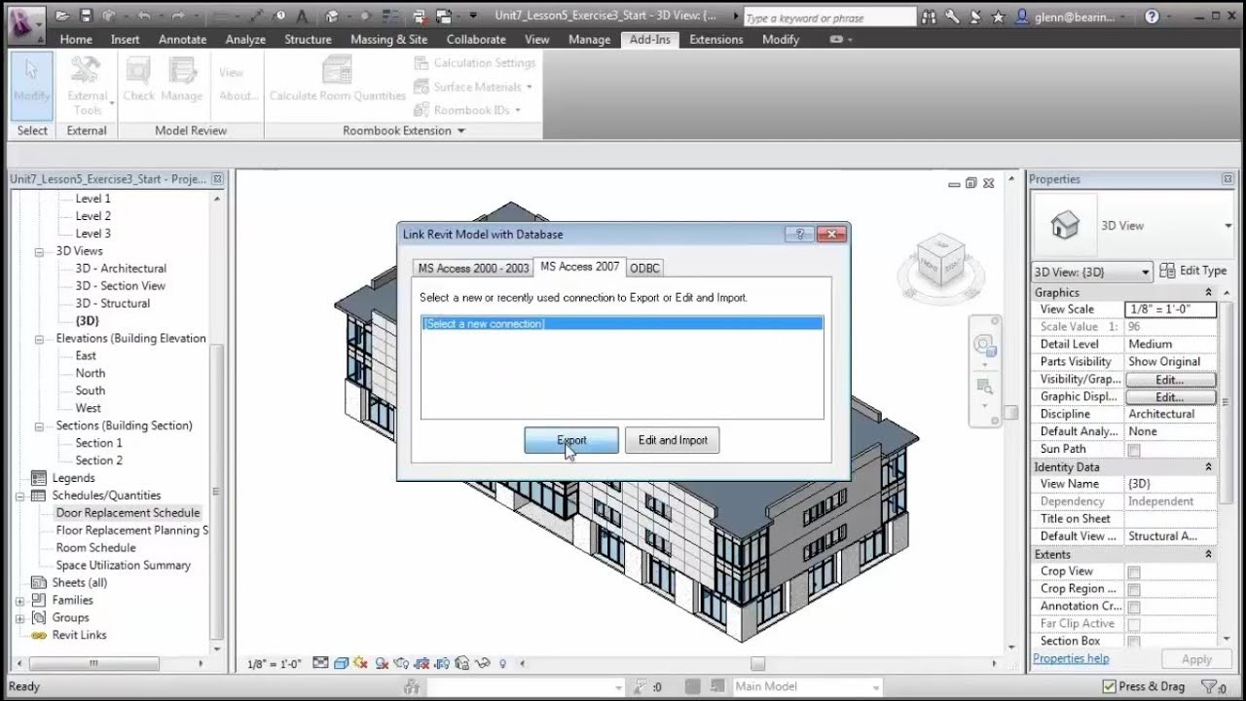Collapse the Extents section in Properties
The height and width of the screenshot is (701, 1246).
tap(1209, 555)
